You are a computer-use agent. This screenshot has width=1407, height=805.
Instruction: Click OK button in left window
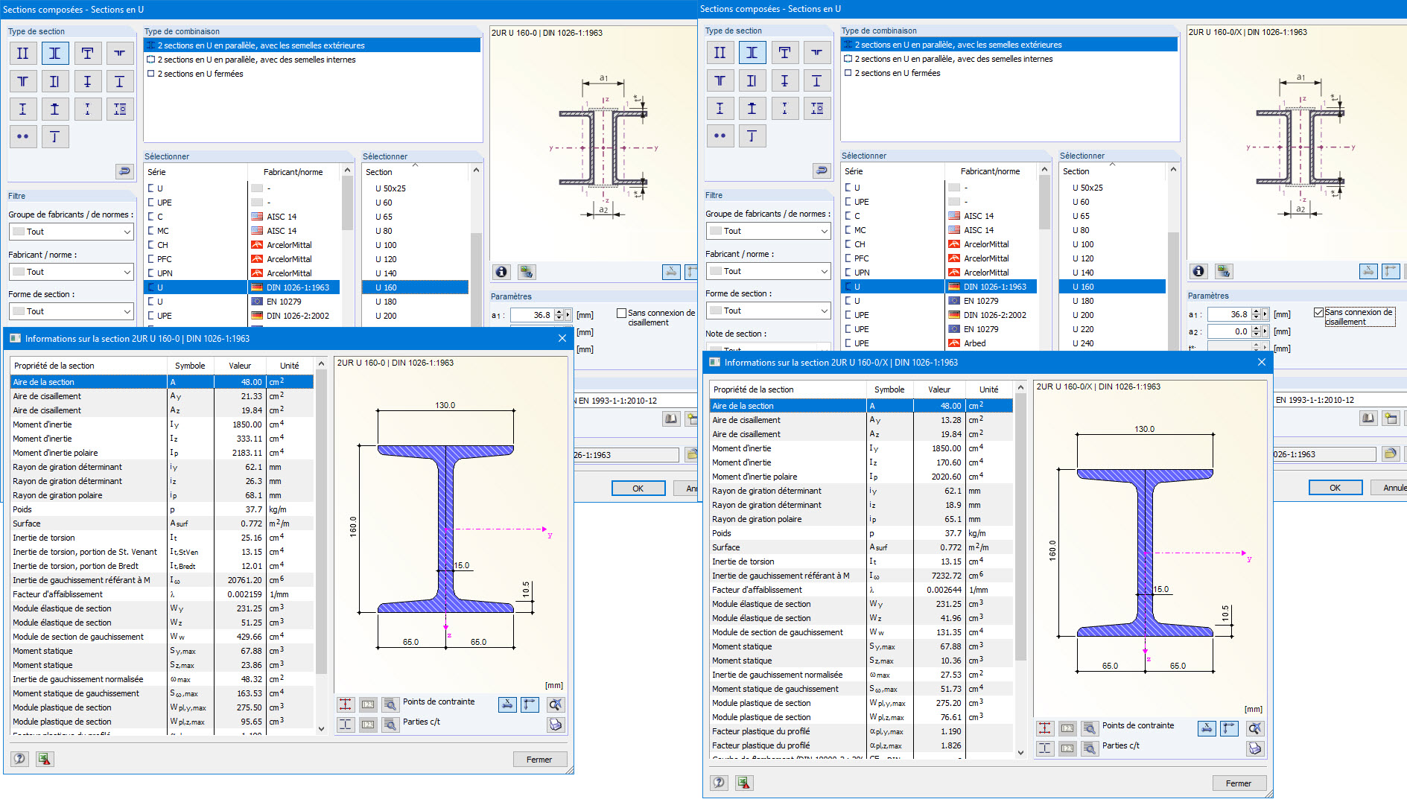pyautogui.click(x=638, y=489)
